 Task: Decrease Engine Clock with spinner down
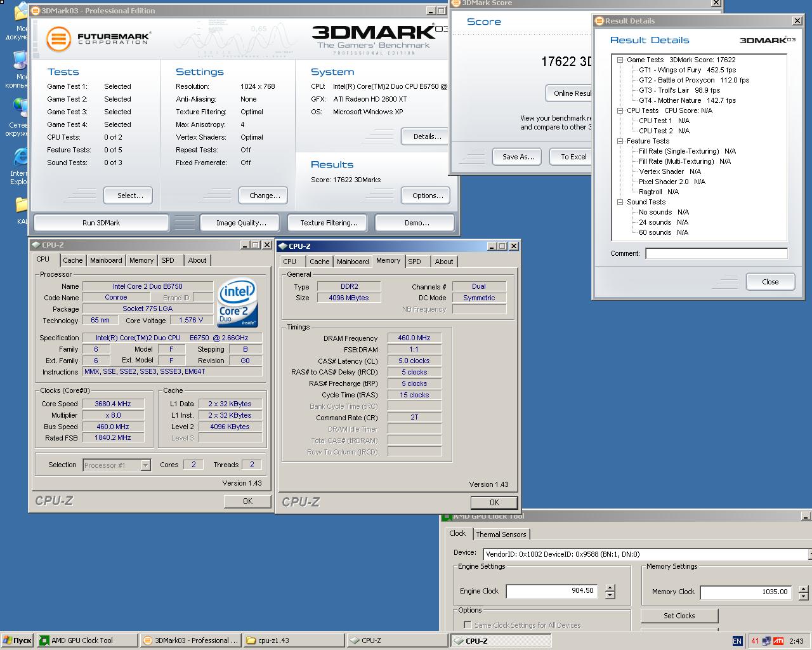point(610,595)
